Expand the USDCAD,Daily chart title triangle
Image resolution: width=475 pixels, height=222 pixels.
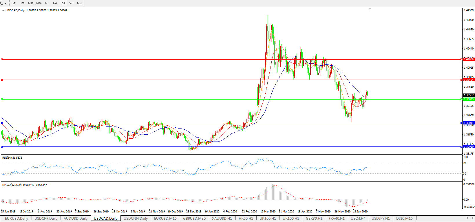click(3, 10)
